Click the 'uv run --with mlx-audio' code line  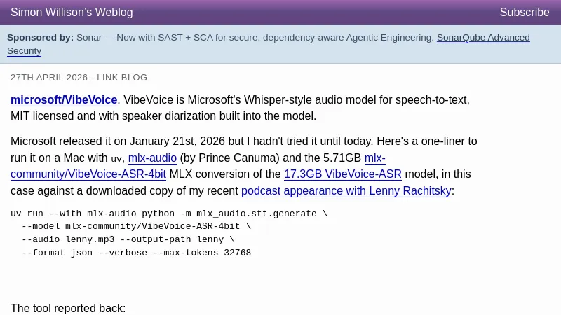pos(168,213)
